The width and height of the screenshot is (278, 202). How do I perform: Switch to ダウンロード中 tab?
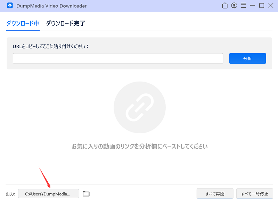pos(23,23)
